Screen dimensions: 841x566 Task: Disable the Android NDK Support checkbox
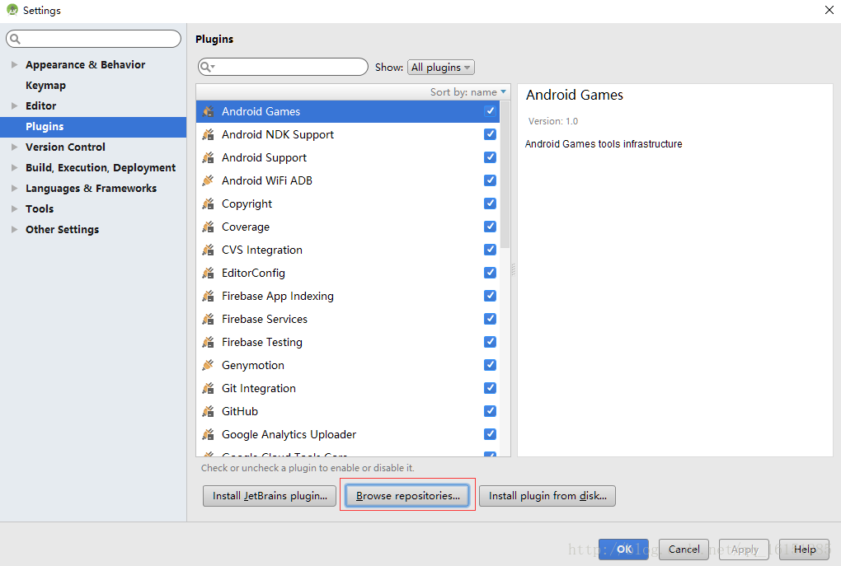(490, 134)
